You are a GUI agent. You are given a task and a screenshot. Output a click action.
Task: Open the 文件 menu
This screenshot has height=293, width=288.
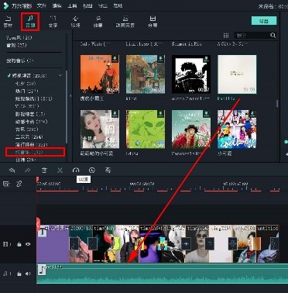41,5
